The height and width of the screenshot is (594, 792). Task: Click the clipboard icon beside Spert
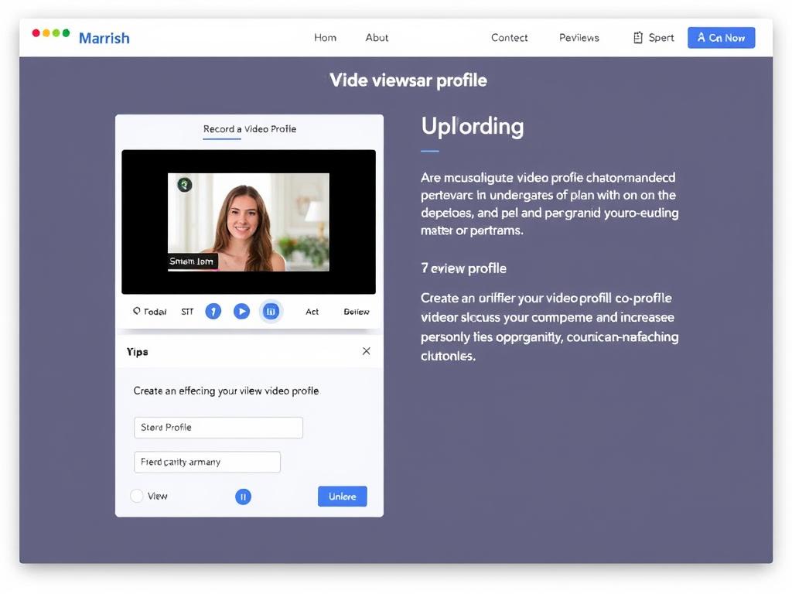tap(638, 38)
